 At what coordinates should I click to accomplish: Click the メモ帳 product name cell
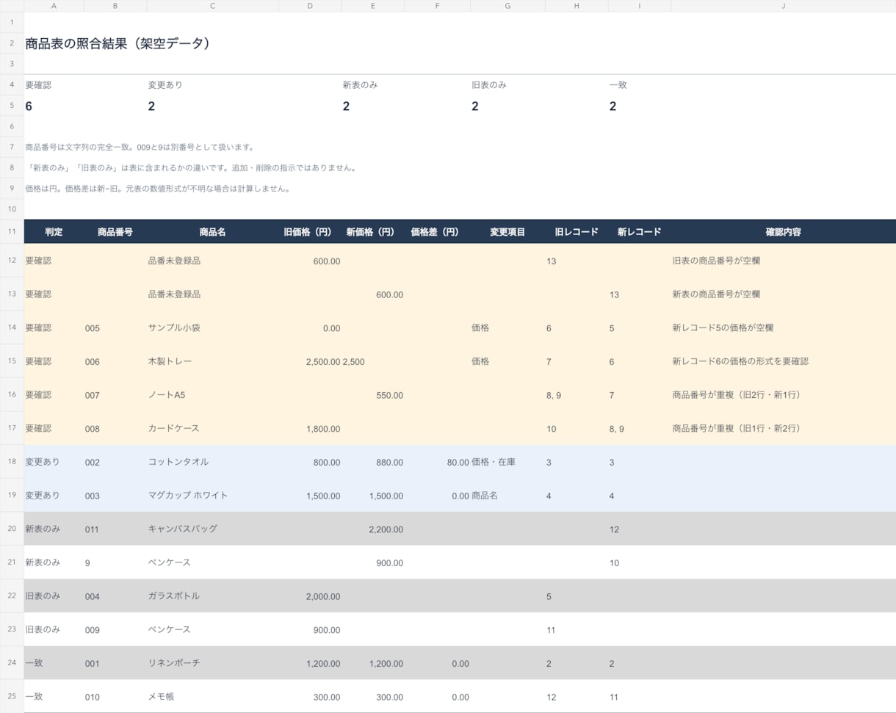pyautogui.click(x=213, y=697)
